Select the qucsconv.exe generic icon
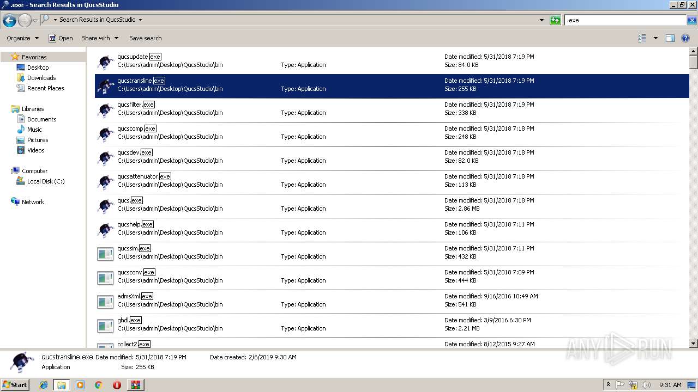 coord(105,278)
